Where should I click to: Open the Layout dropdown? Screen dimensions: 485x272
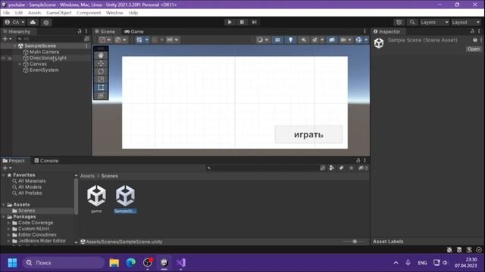[x=466, y=22]
